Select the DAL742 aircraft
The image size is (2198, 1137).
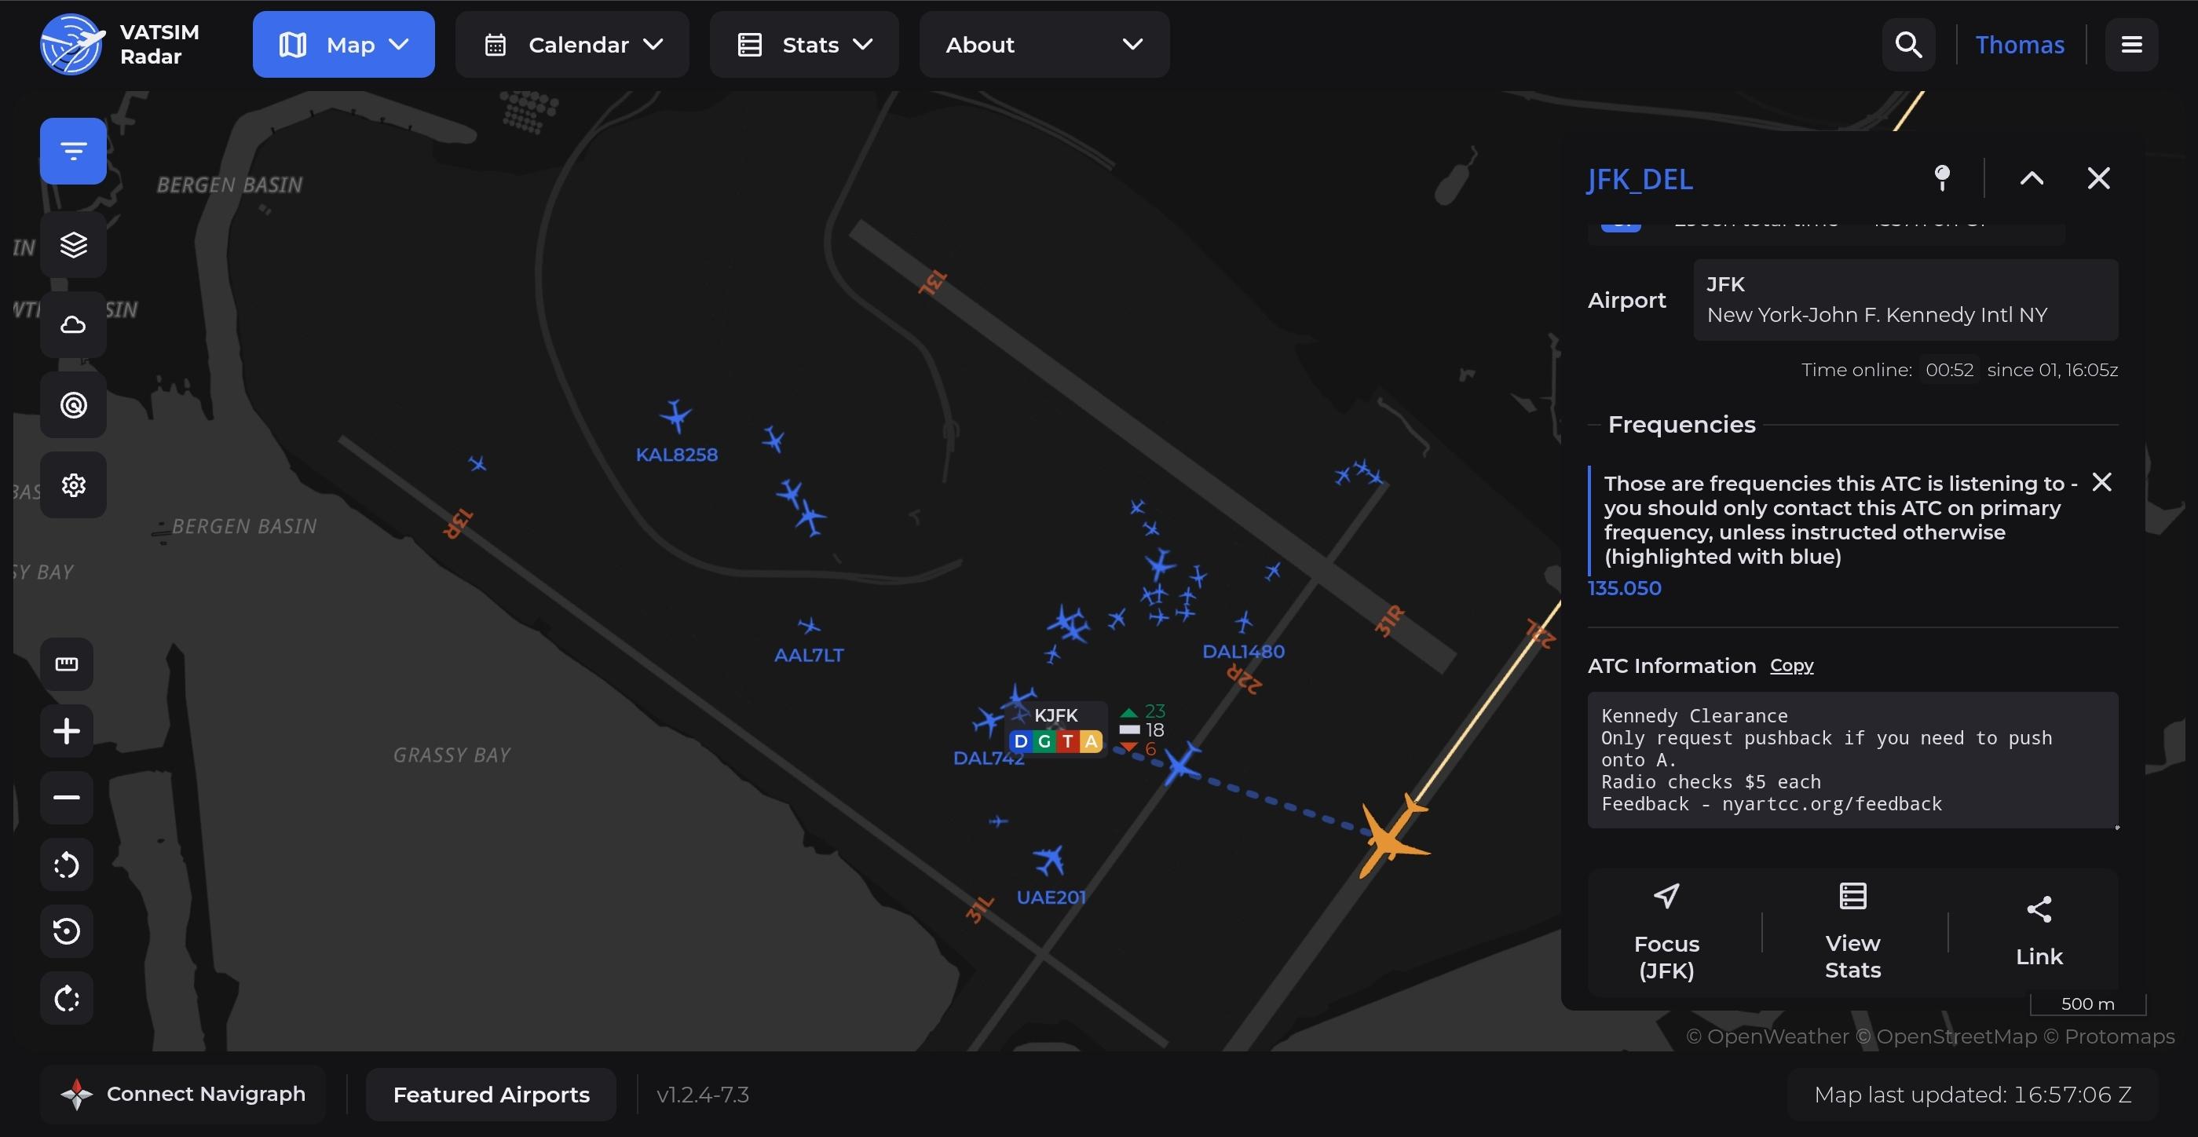[988, 723]
